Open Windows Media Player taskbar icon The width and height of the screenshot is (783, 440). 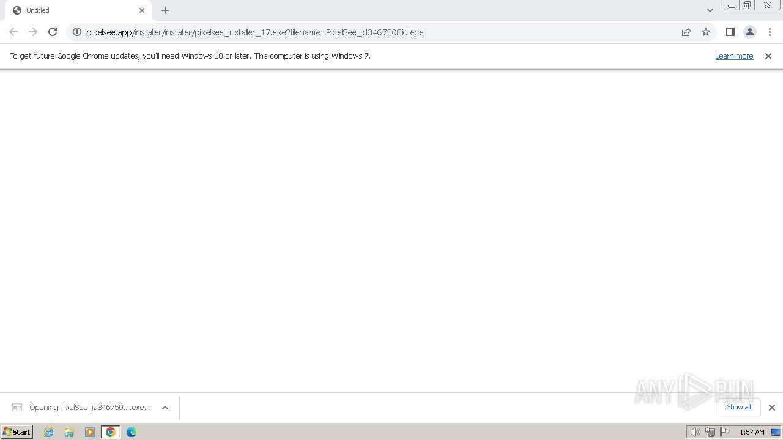[90, 432]
